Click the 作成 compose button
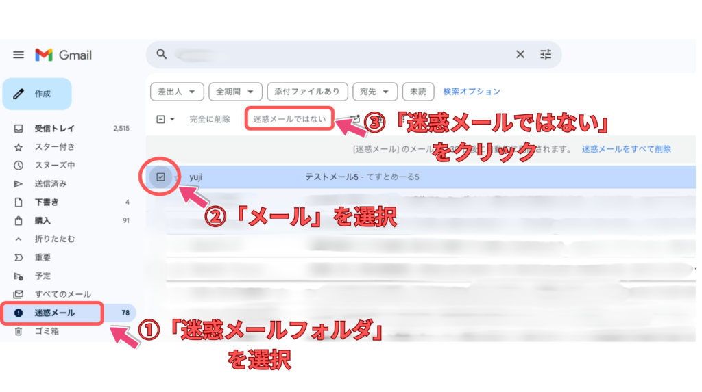The width and height of the screenshot is (702, 392). pyautogui.click(x=37, y=94)
